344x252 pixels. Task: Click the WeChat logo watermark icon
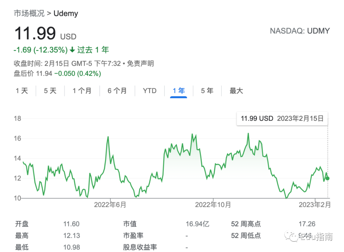tap(292, 237)
